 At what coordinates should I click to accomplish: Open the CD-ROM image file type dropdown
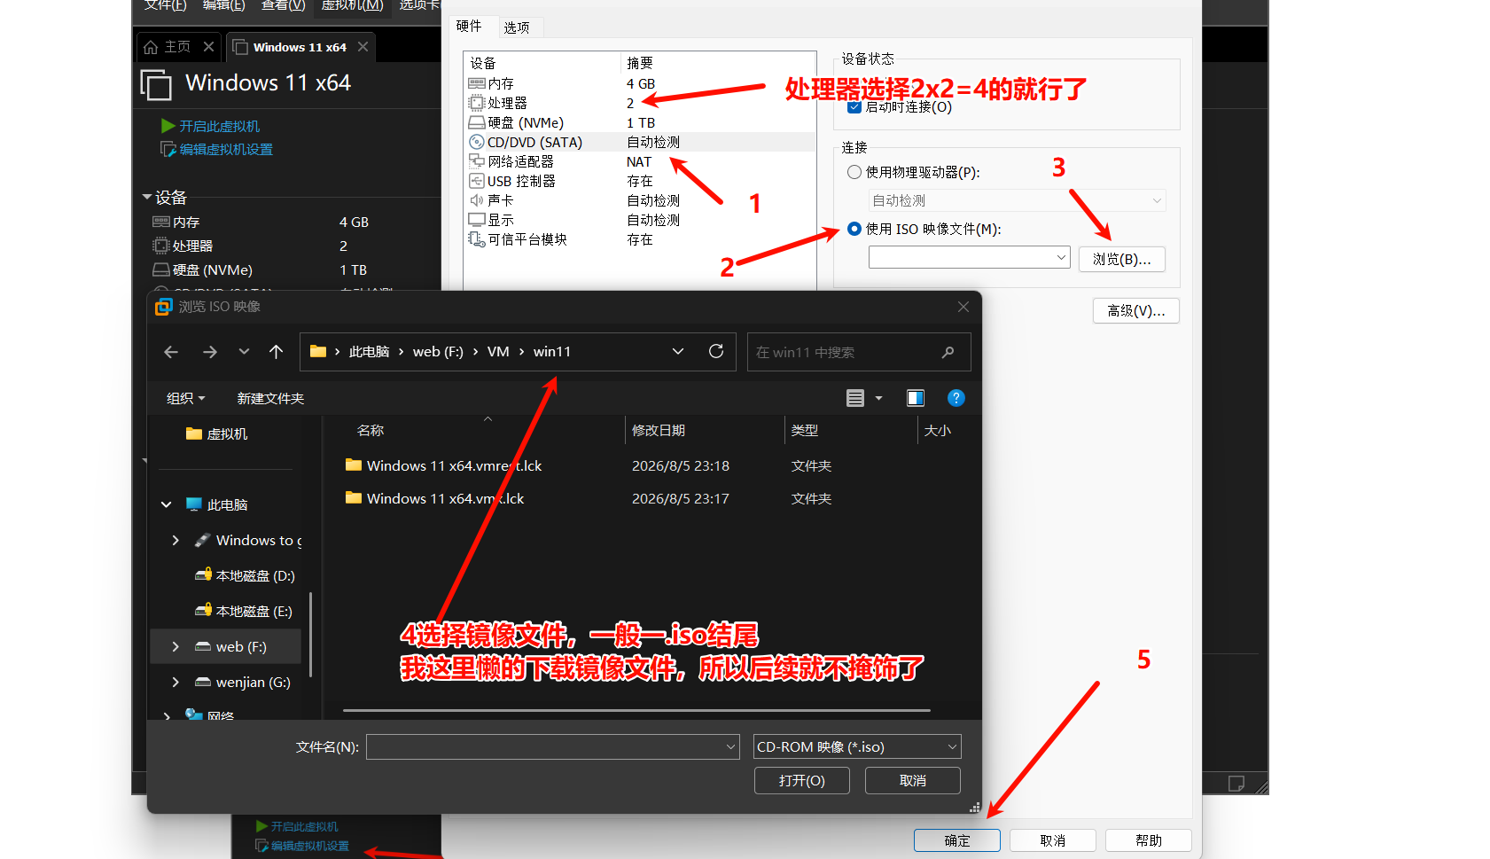pos(953,746)
